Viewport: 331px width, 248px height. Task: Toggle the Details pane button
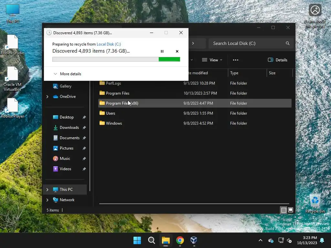point(277,60)
